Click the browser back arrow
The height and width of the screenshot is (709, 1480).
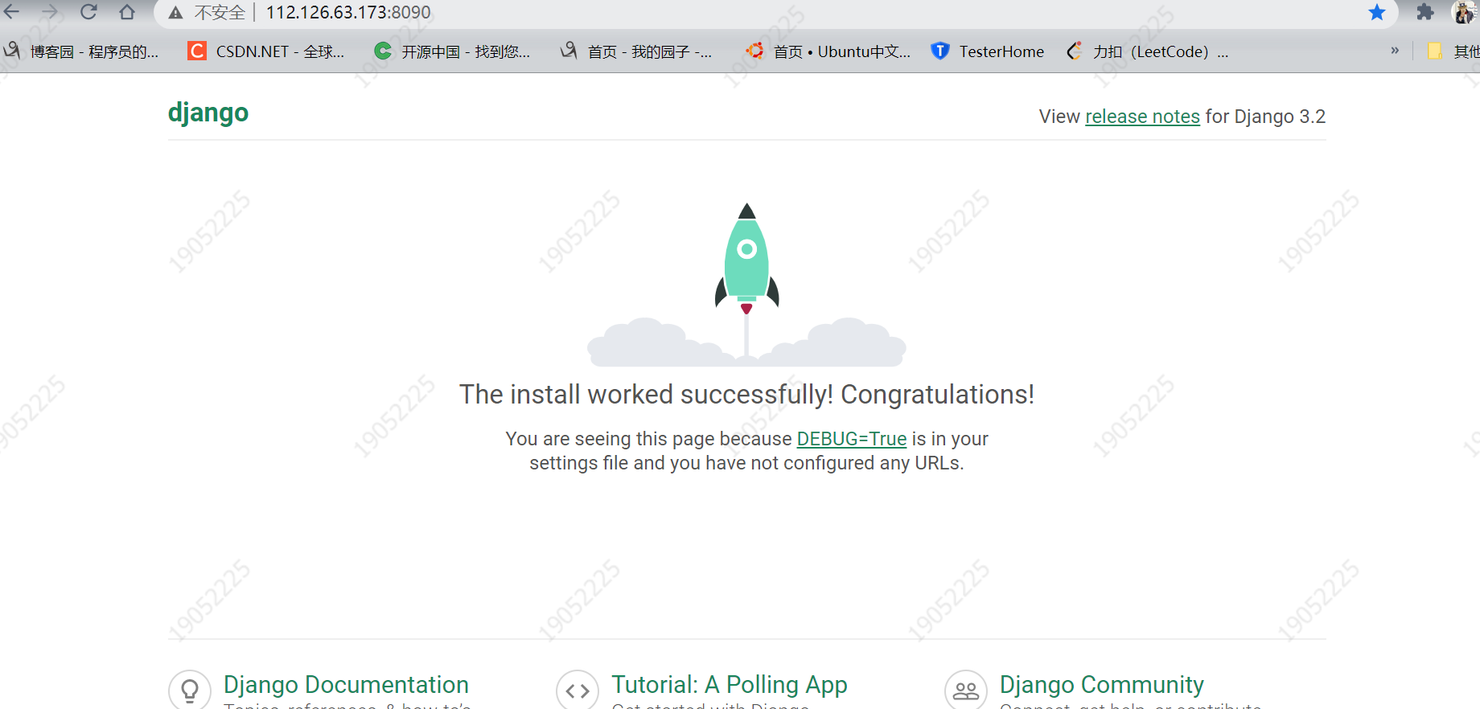(11, 12)
